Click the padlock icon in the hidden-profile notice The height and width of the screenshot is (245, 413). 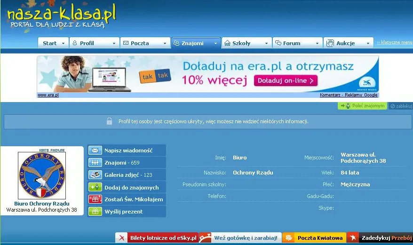pyautogui.click(x=109, y=121)
